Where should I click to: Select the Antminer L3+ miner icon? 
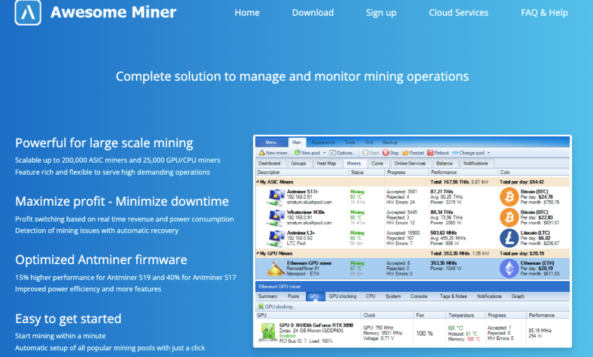click(x=276, y=238)
